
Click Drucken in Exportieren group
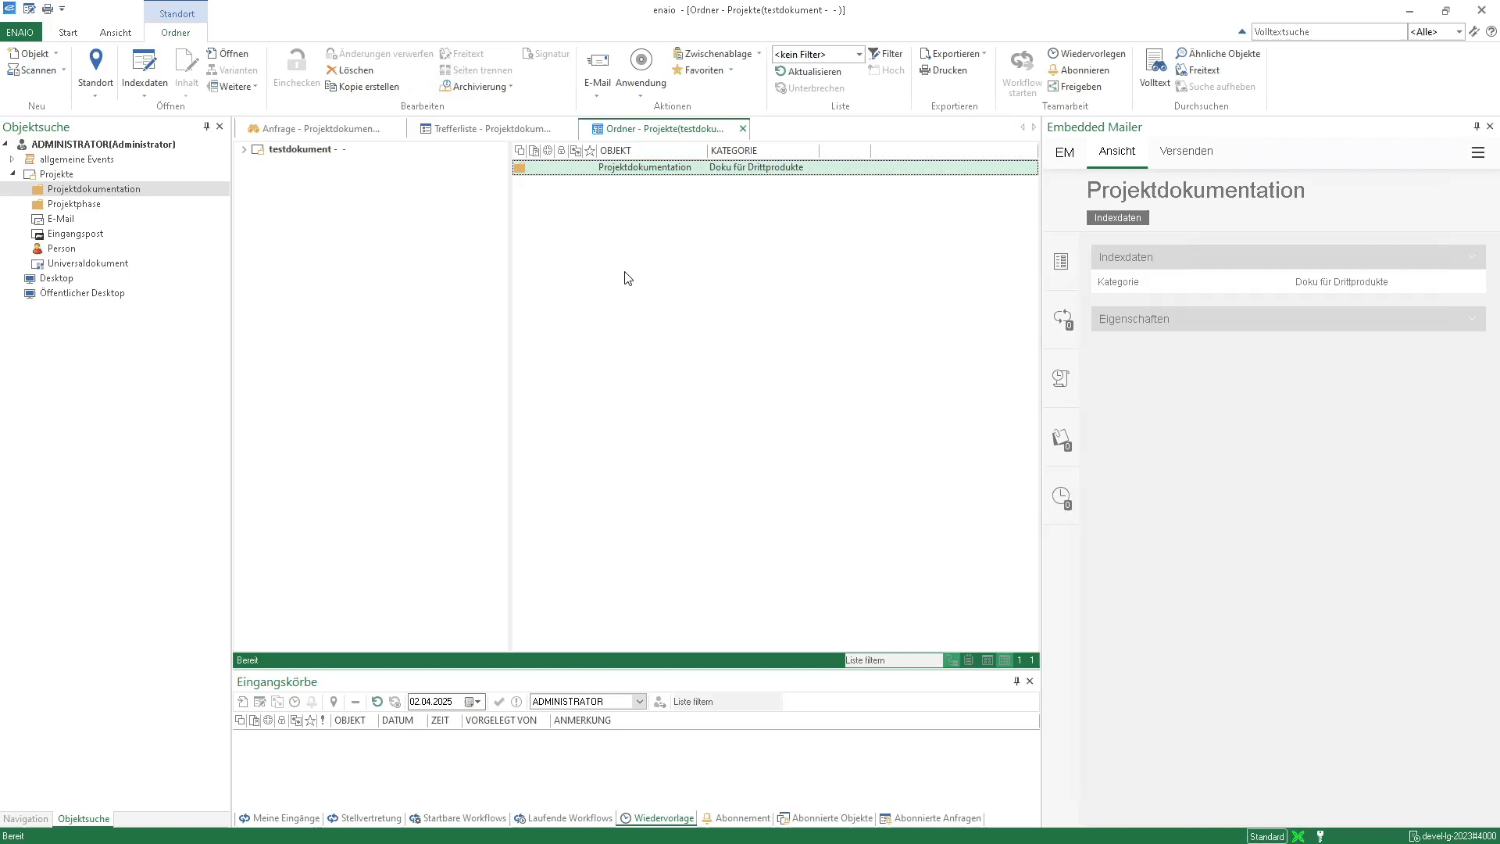point(943,70)
